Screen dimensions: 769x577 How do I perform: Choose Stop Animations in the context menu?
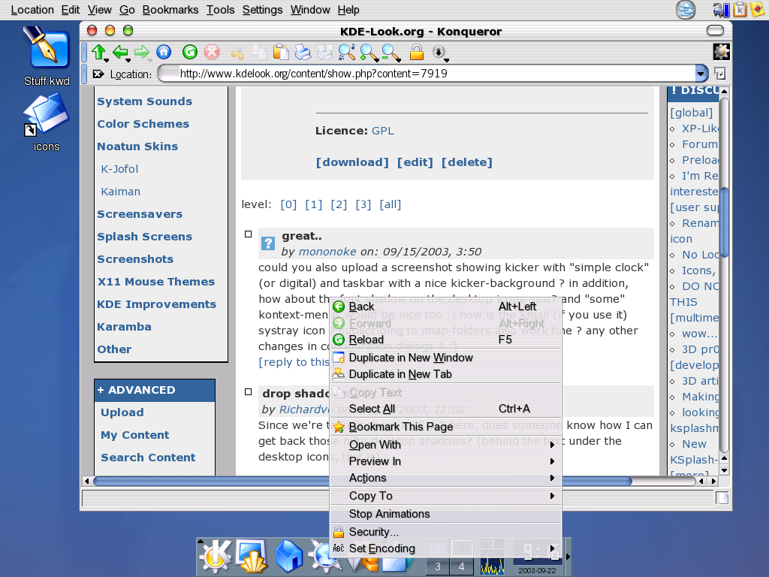click(x=446, y=514)
